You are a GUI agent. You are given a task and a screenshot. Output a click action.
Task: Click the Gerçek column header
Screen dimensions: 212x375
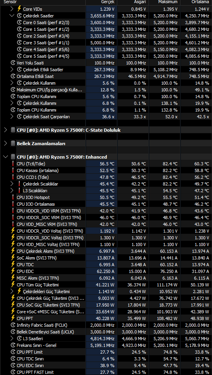point(101,2)
